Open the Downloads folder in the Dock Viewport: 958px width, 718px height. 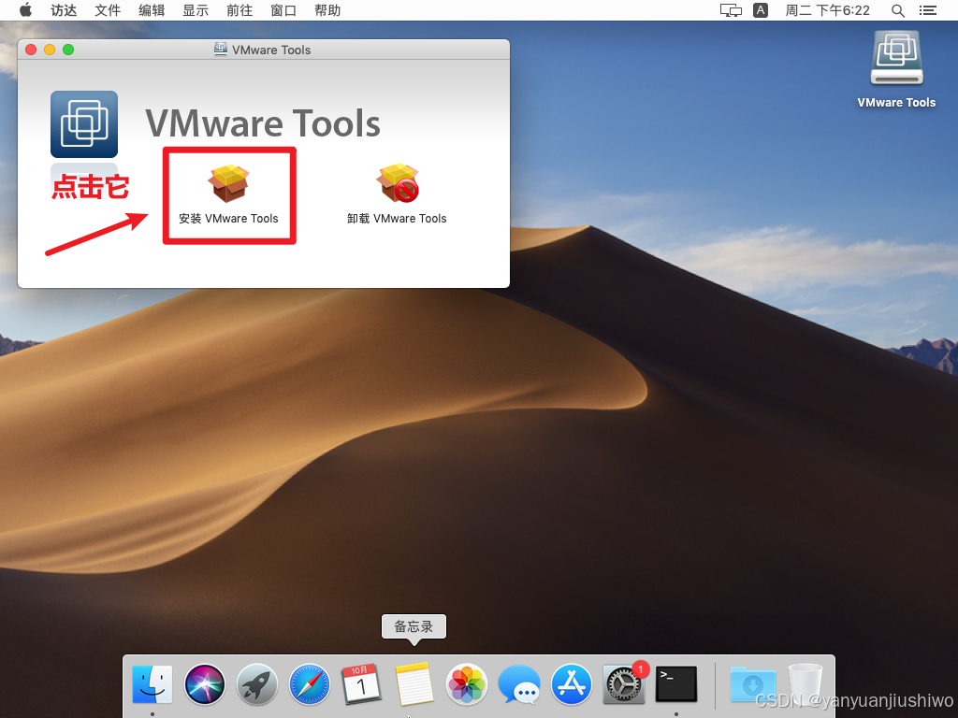[753, 684]
